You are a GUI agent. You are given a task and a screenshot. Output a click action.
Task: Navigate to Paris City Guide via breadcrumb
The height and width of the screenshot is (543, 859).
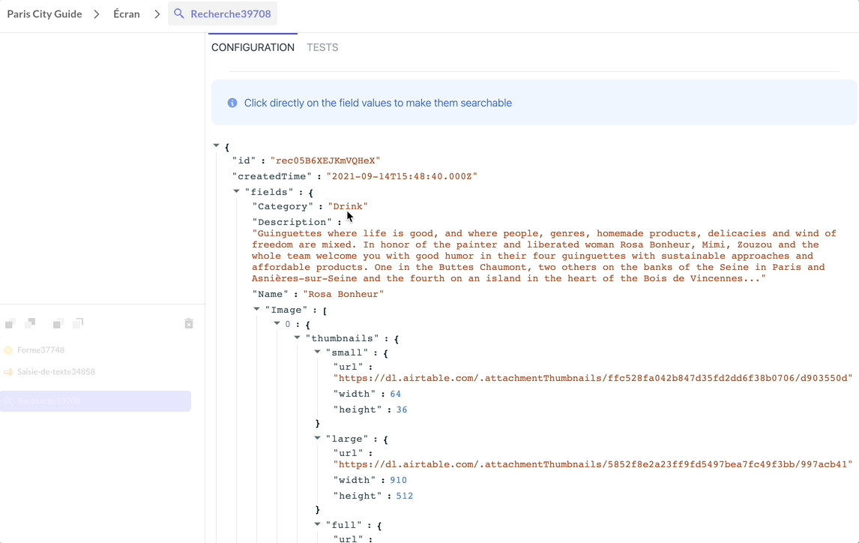click(x=46, y=13)
